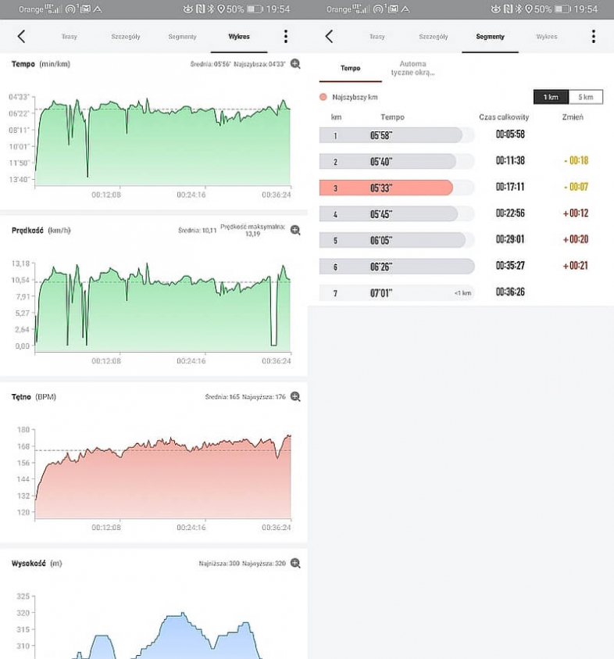Viewport: 614px width, 659px height.
Task: Zoom into the Tętno heart rate chart
Action: [295, 396]
